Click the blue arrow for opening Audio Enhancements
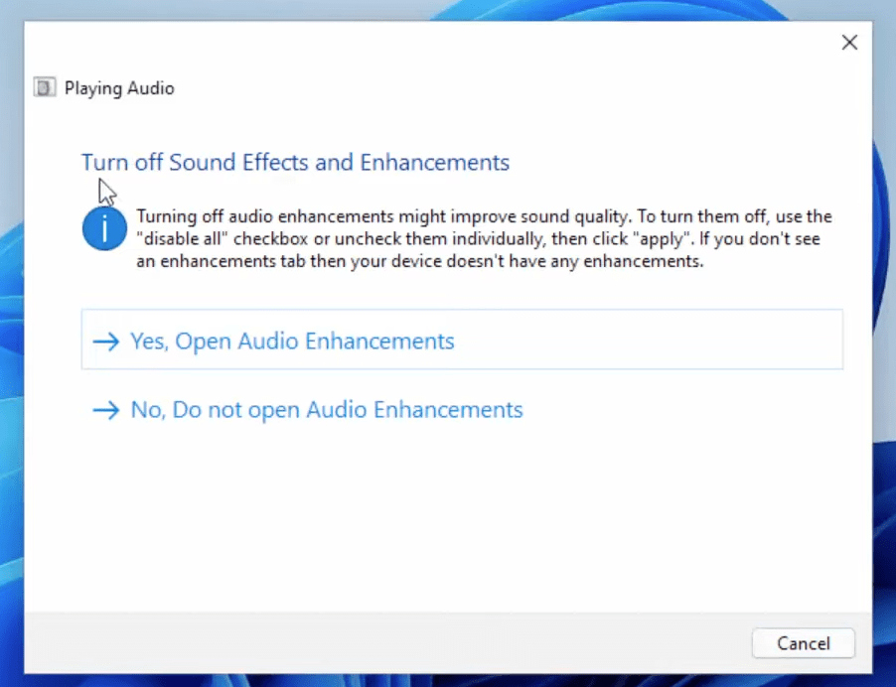Viewport: 896px width, 687px height. [105, 341]
